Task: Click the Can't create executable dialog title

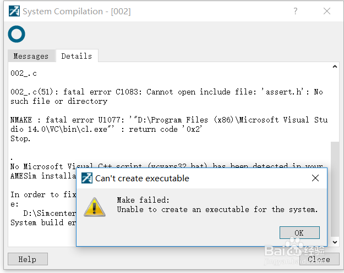Action: click(142, 178)
